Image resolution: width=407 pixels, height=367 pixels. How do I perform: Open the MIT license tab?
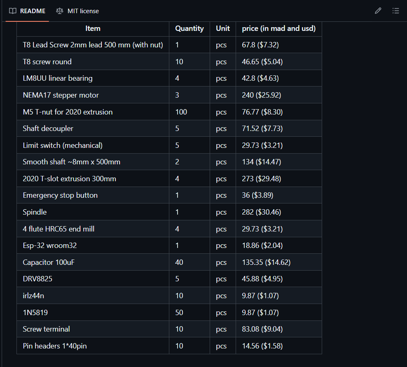(83, 11)
